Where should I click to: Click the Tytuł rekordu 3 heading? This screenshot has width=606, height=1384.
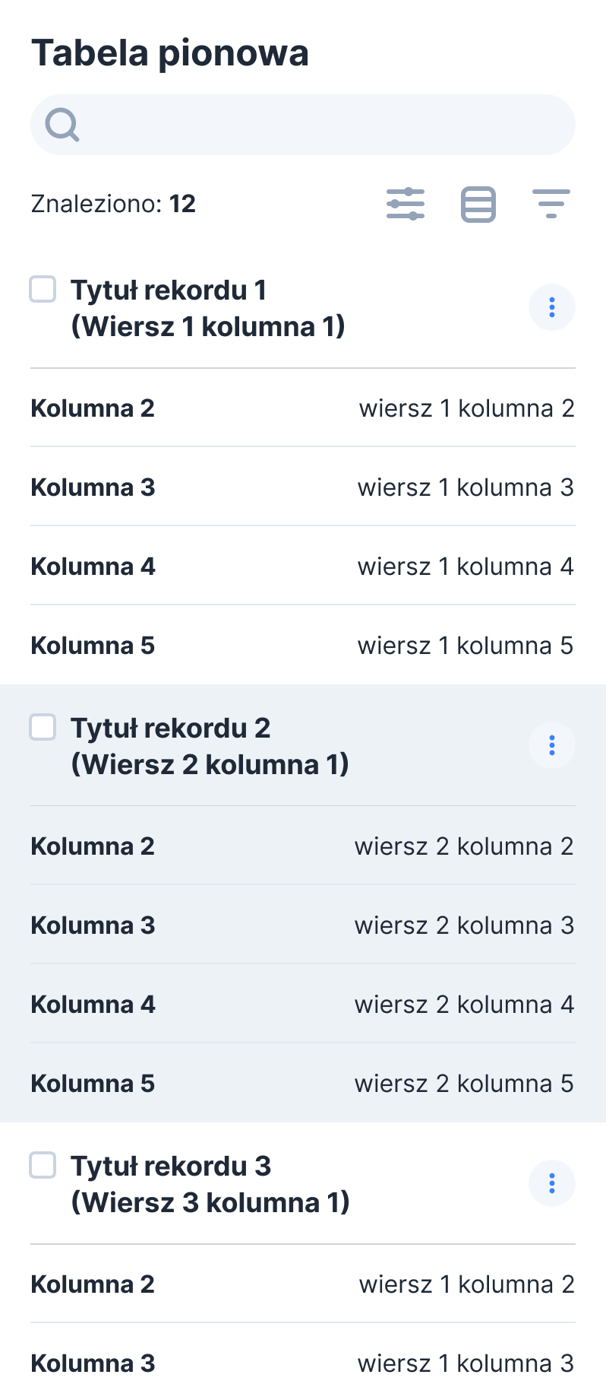210,1184
